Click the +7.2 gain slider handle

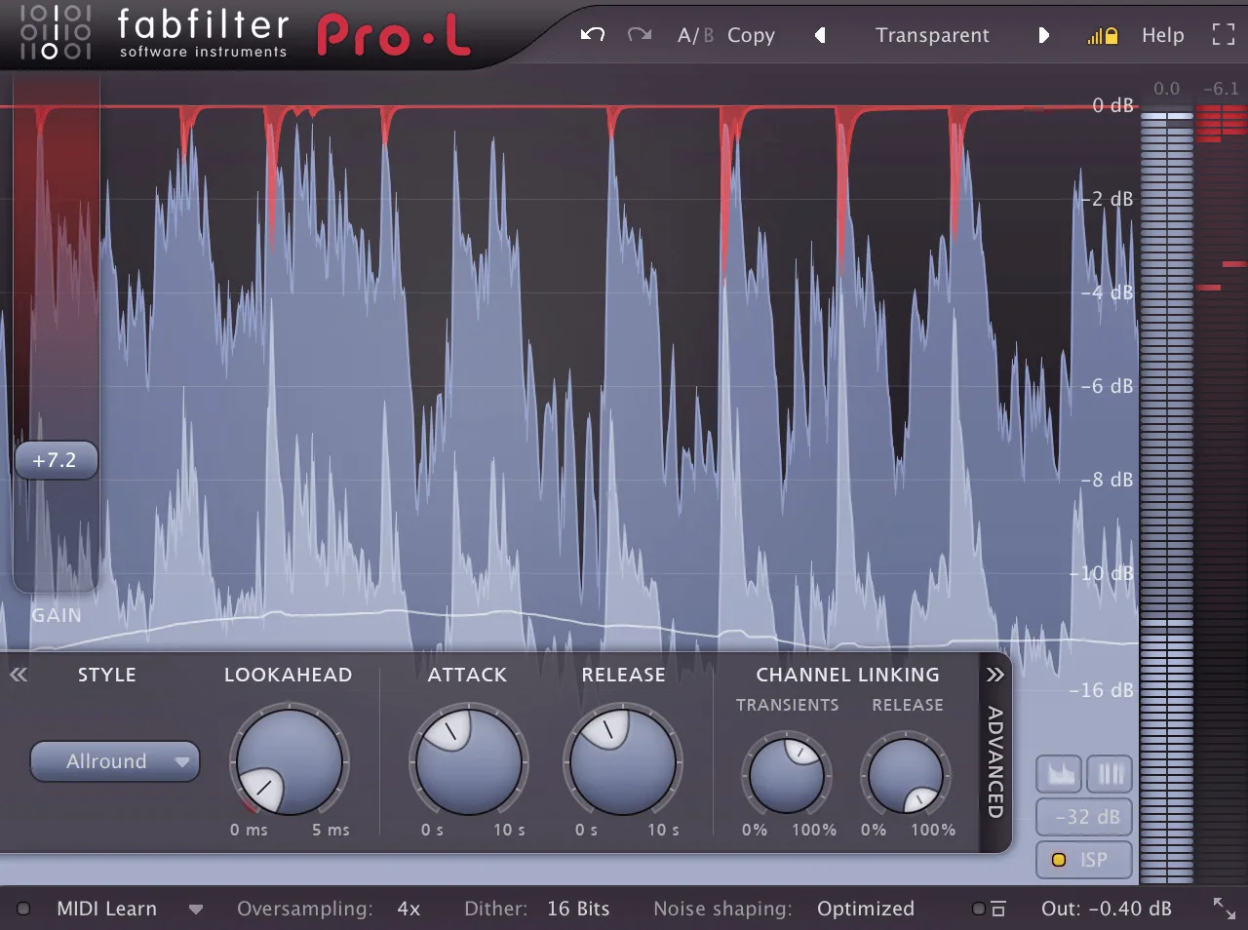point(56,460)
